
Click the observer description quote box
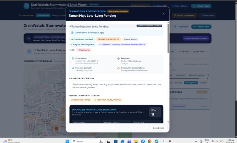116,86
